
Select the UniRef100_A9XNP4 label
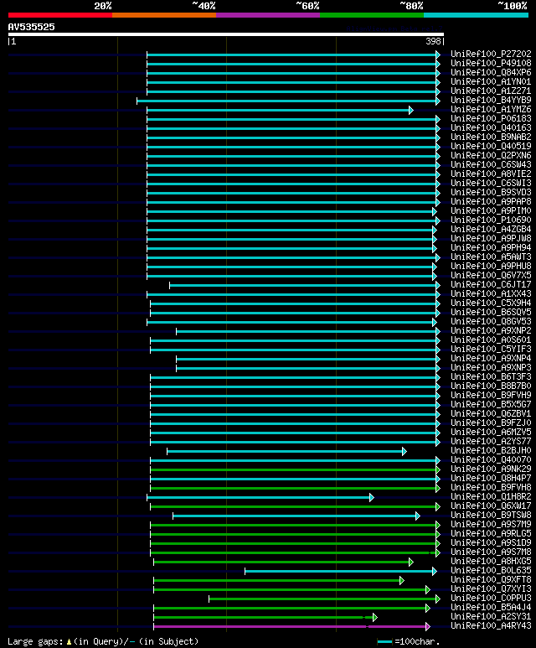coord(491,359)
